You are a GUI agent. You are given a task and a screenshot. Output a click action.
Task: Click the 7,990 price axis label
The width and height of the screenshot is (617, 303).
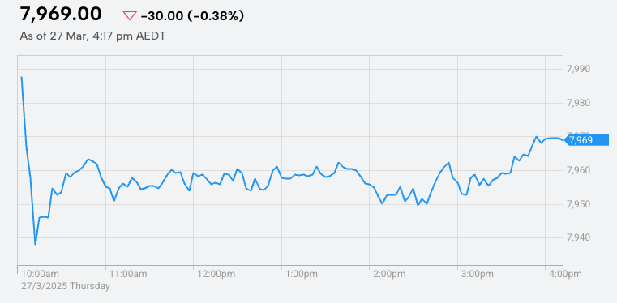point(578,69)
